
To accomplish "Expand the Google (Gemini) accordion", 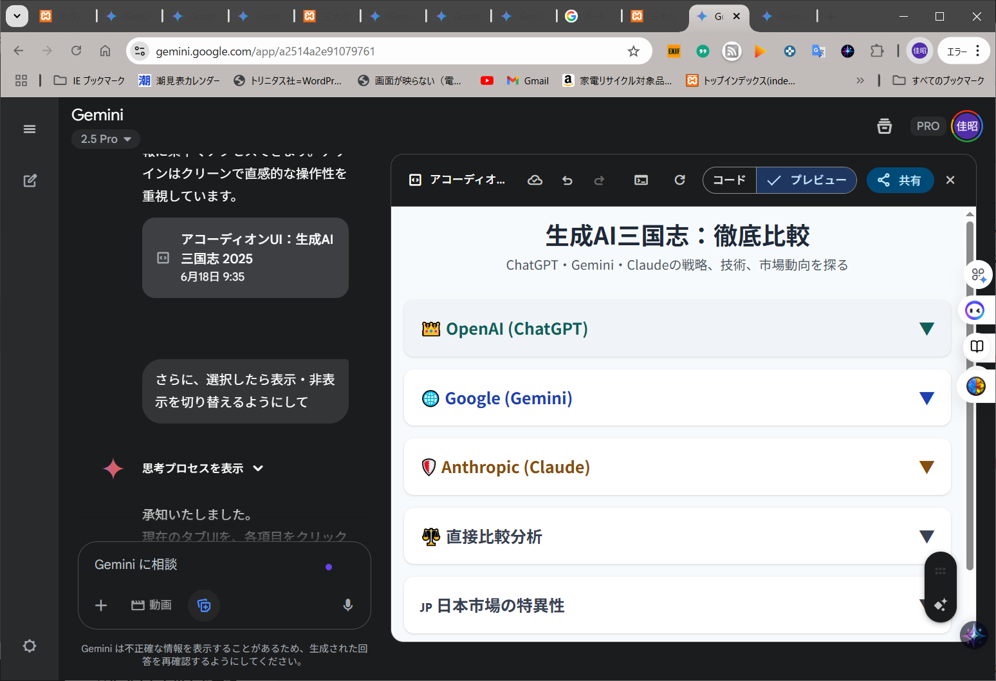I will (677, 398).
